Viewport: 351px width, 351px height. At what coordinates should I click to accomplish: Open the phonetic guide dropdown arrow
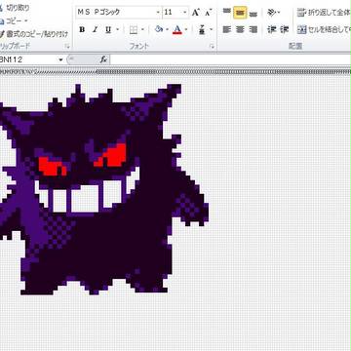point(212,29)
